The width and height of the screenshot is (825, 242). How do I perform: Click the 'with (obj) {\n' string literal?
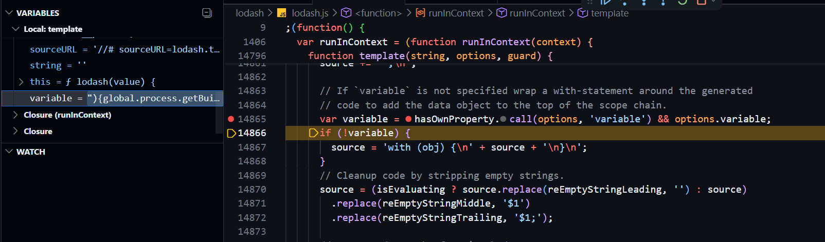point(428,147)
